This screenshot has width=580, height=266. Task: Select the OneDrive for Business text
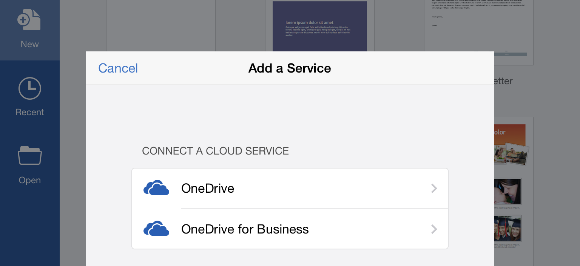[x=245, y=229]
